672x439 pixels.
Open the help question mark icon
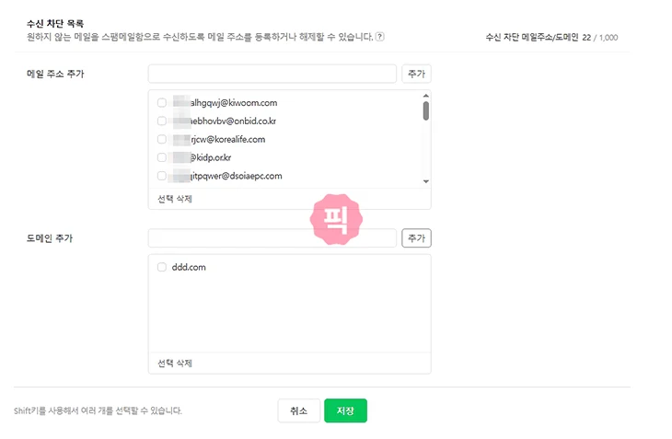click(379, 37)
